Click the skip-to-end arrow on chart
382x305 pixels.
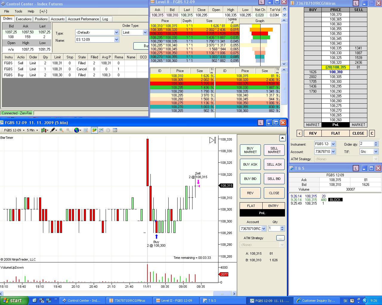click(212, 140)
